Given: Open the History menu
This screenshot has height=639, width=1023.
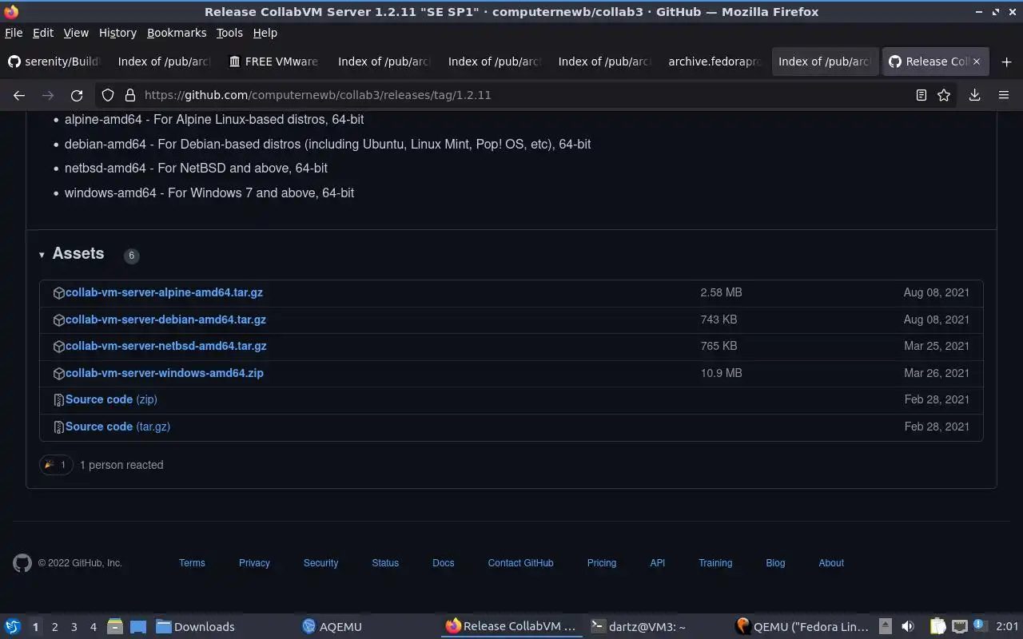Looking at the screenshot, I should (117, 33).
